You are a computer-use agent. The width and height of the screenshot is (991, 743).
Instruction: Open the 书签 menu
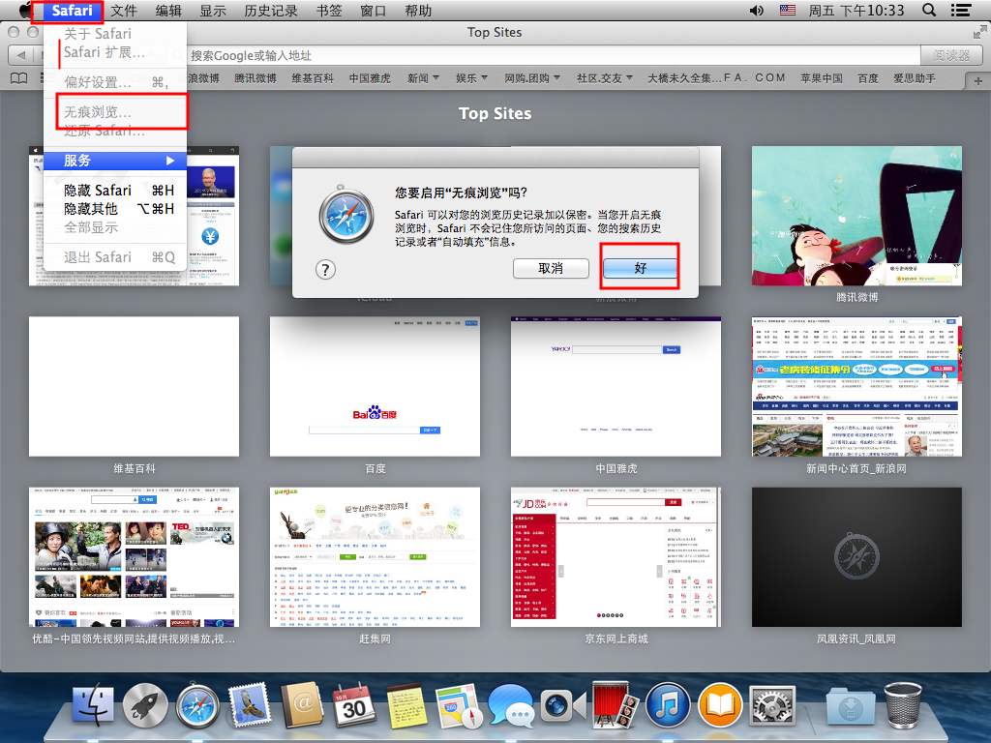(x=329, y=10)
